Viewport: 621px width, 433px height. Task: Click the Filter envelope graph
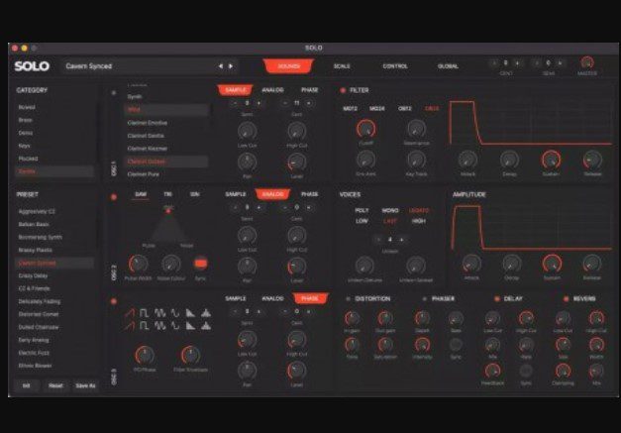tap(531, 122)
